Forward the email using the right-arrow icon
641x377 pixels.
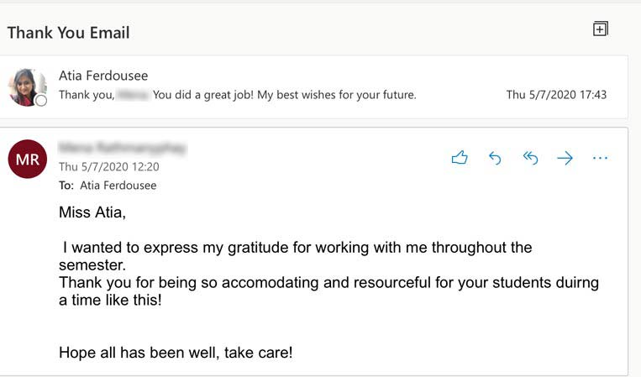click(x=565, y=158)
